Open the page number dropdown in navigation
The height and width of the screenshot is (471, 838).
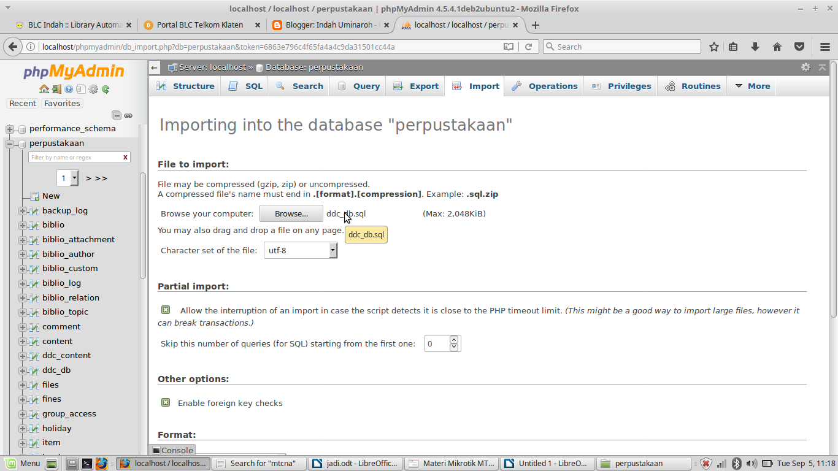coord(67,178)
